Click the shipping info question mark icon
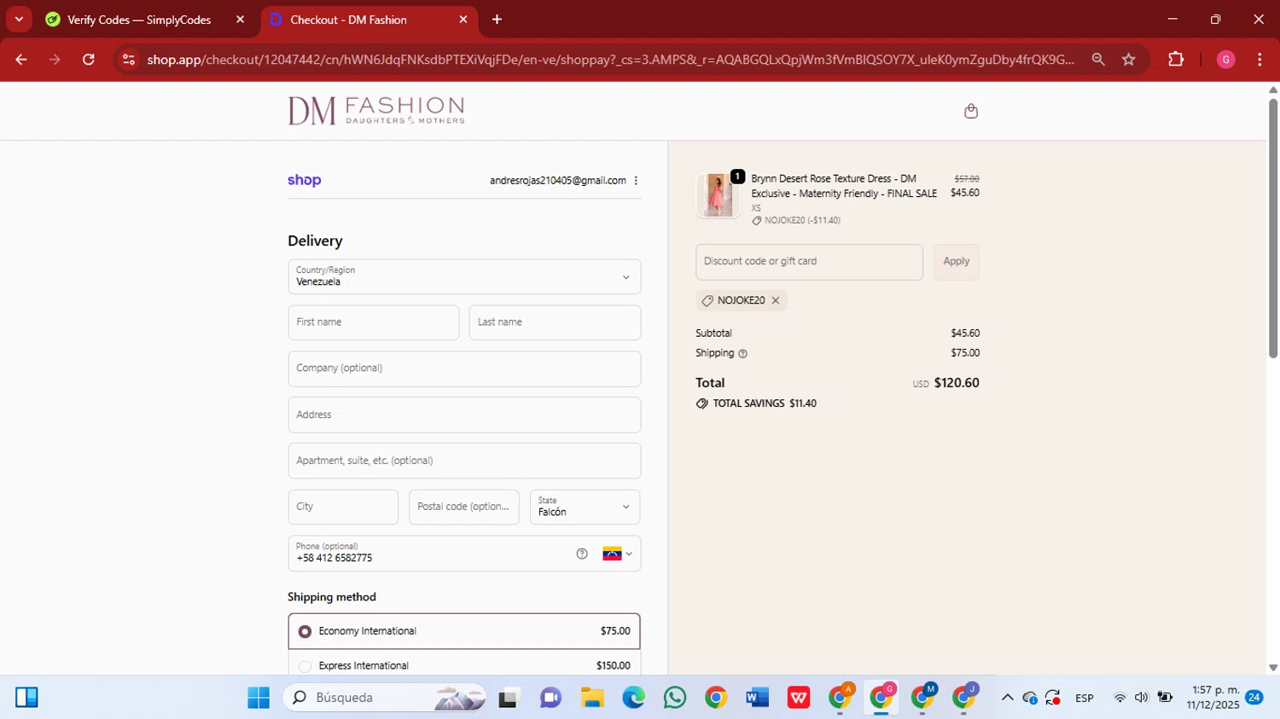This screenshot has width=1280, height=719. (742, 353)
